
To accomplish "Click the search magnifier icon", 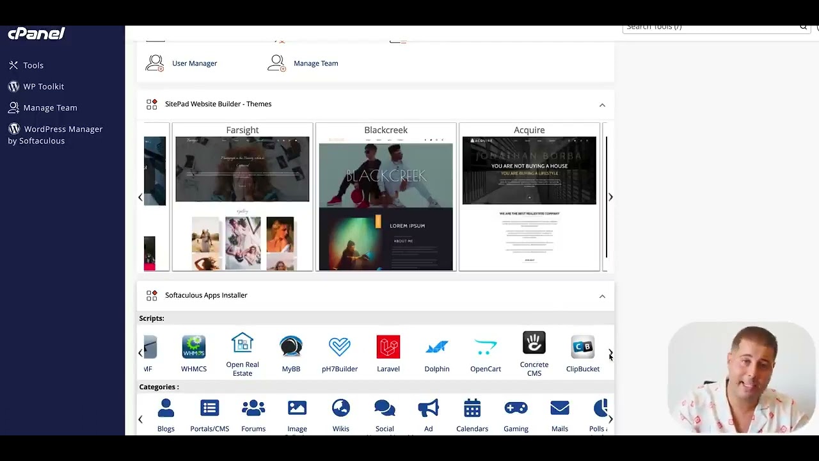I will pyautogui.click(x=804, y=28).
